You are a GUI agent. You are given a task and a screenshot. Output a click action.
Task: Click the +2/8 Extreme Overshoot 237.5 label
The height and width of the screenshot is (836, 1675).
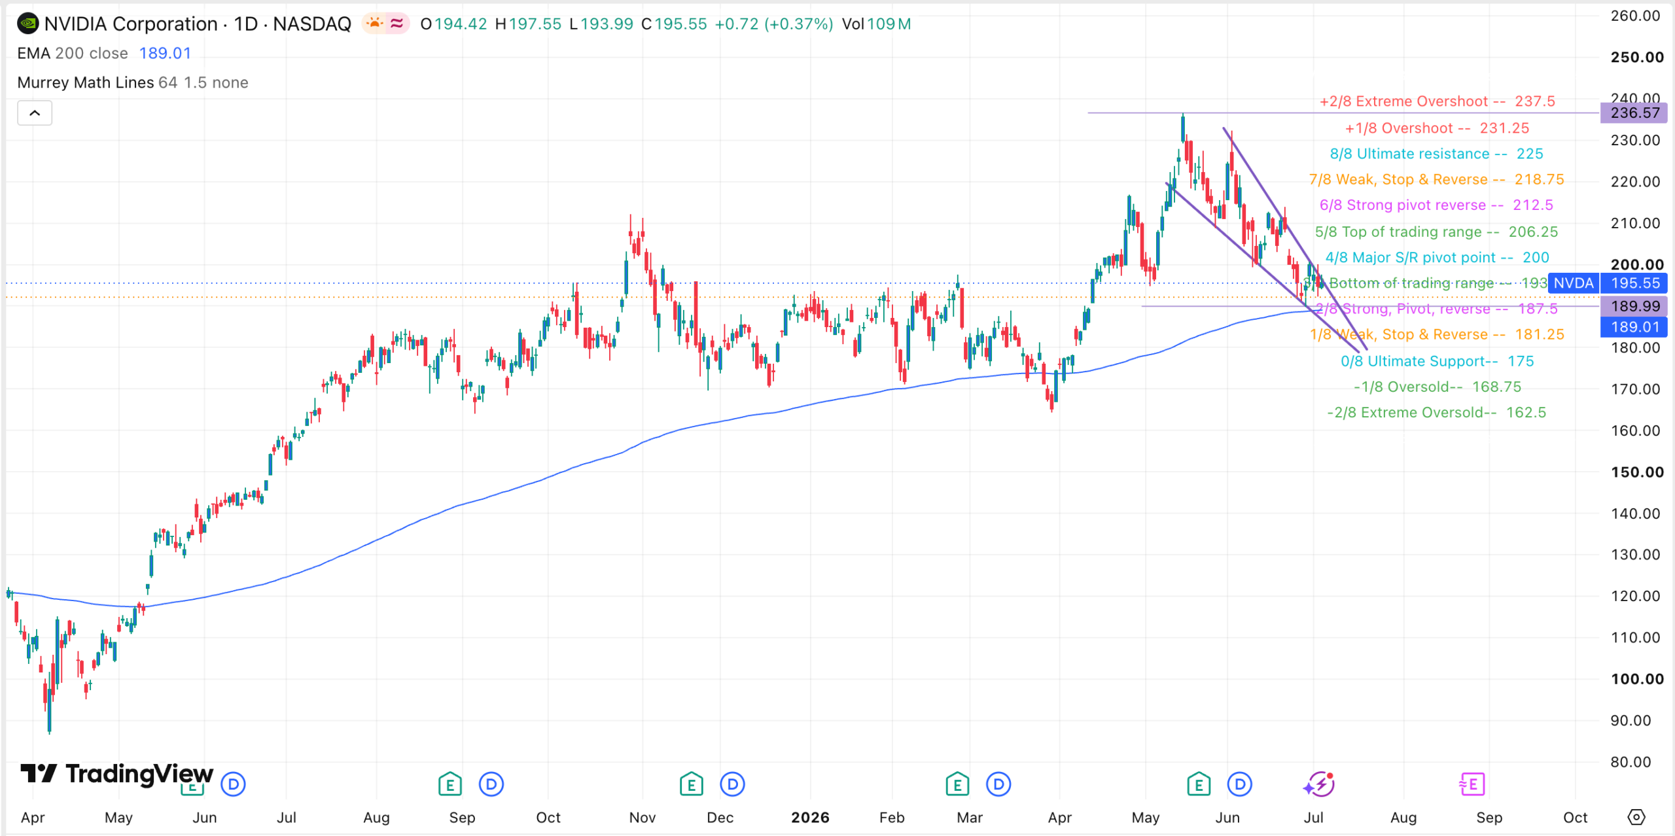(1437, 101)
